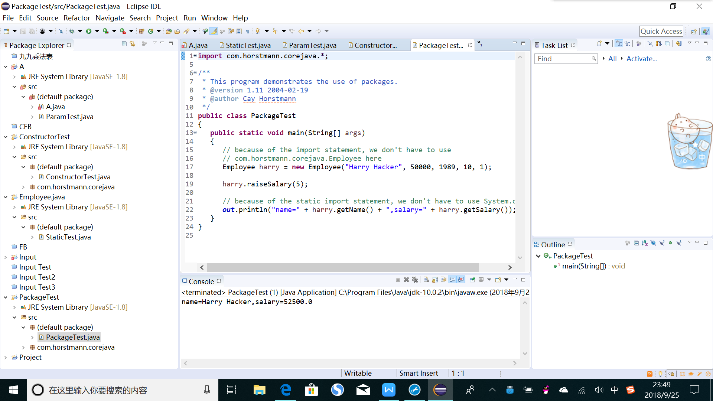Screen dimensions: 713x401
Task: Click Open Perspective icon beside Quick Access
Action: click(694, 32)
